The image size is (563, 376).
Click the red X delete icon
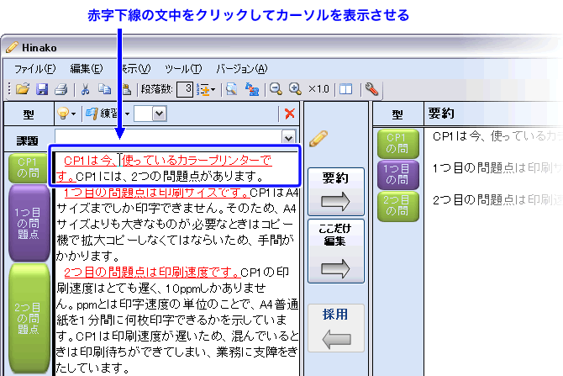click(x=289, y=114)
